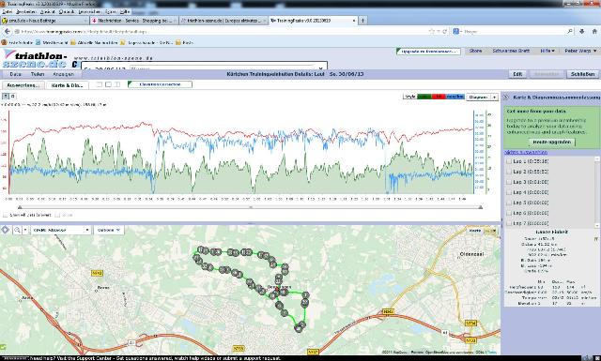601x361 pixels.
Task: Open the Teilen menu
Action: 38,74
